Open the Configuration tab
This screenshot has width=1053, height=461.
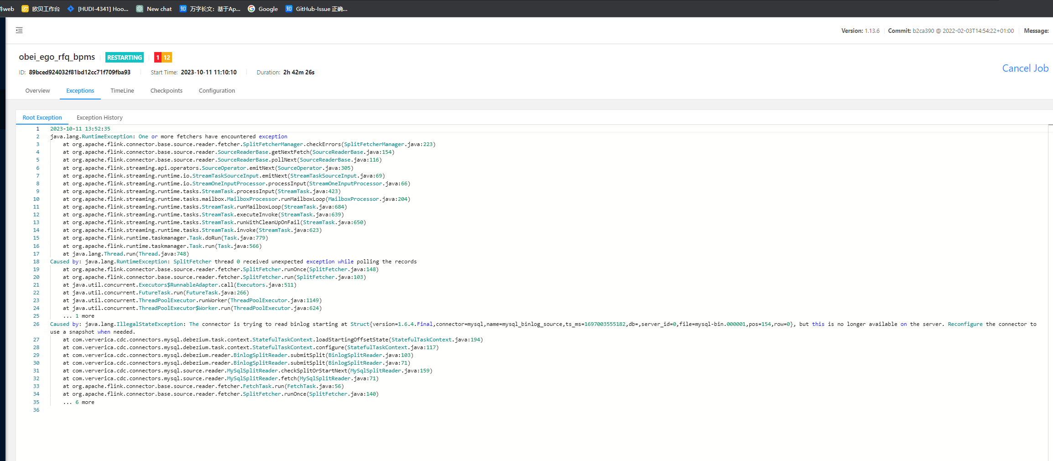click(217, 90)
